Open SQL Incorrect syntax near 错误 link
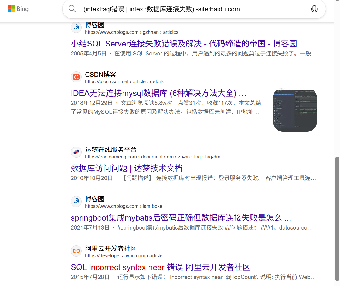Image resolution: width=340 pixels, height=286 pixels. [x=160, y=267]
